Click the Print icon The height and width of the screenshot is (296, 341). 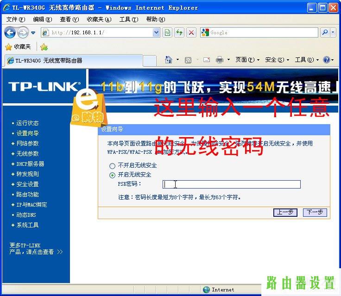point(220,60)
